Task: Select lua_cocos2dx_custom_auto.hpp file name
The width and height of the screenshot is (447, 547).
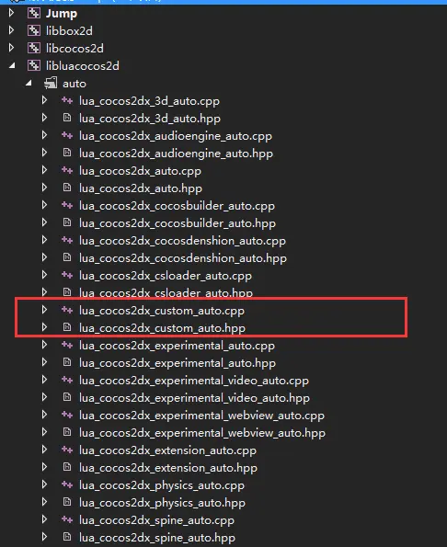Action: pyautogui.click(x=162, y=328)
